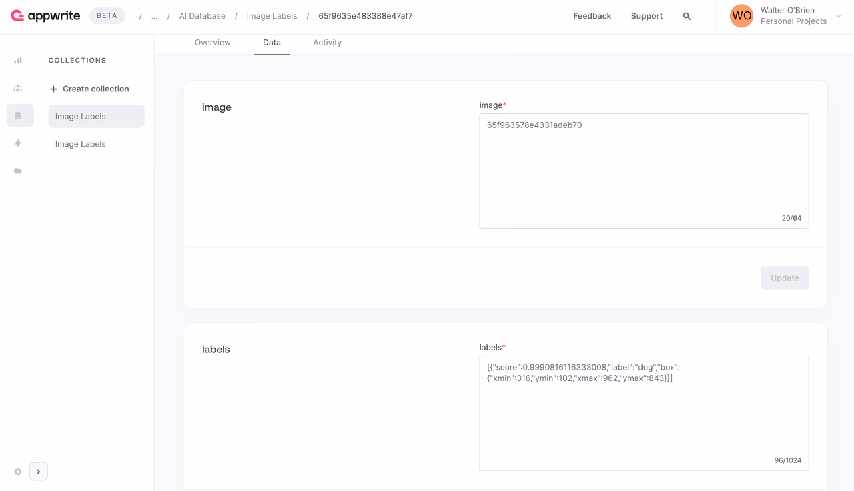Click the Appwrite logo
Screen dimensions: 854x491
click(x=45, y=15)
